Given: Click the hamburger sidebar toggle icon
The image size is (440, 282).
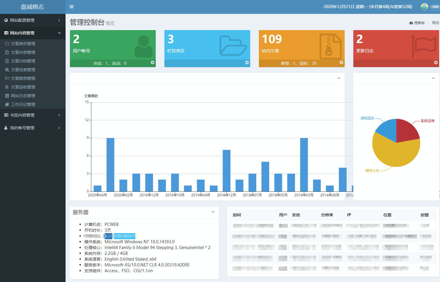Looking at the screenshot, I should pyautogui.click(x=72, y=6).
